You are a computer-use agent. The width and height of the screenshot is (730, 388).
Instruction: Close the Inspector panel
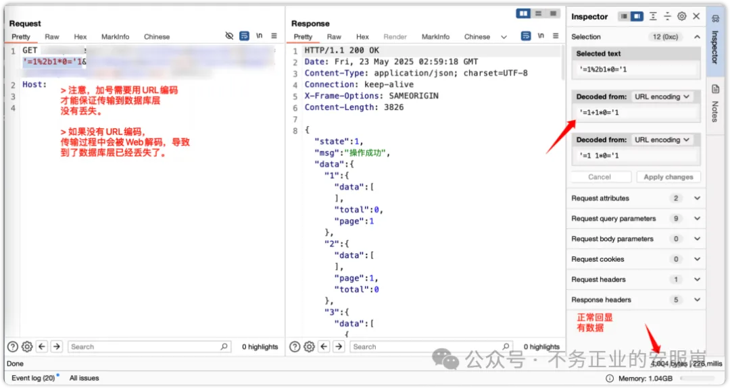[696, 16]
